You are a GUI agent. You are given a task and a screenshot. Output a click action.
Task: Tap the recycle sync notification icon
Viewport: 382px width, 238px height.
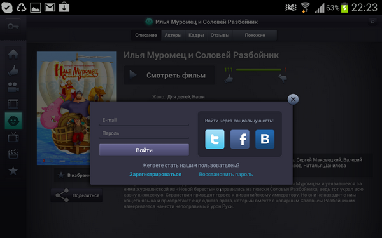[21, 8]
